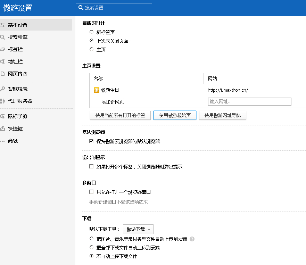The width and height of the screenshot is (306, 265).
Task: Click the 搜索设置 search box
Action: coord(114,8)
